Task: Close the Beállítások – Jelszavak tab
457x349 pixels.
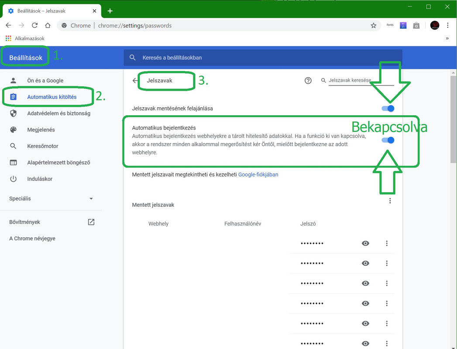Action: coord(94,11)
